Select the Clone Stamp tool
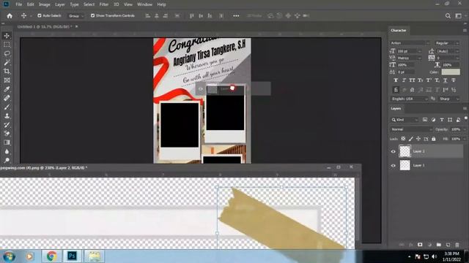The image size is (469, 263). click(x=7, y=116)
